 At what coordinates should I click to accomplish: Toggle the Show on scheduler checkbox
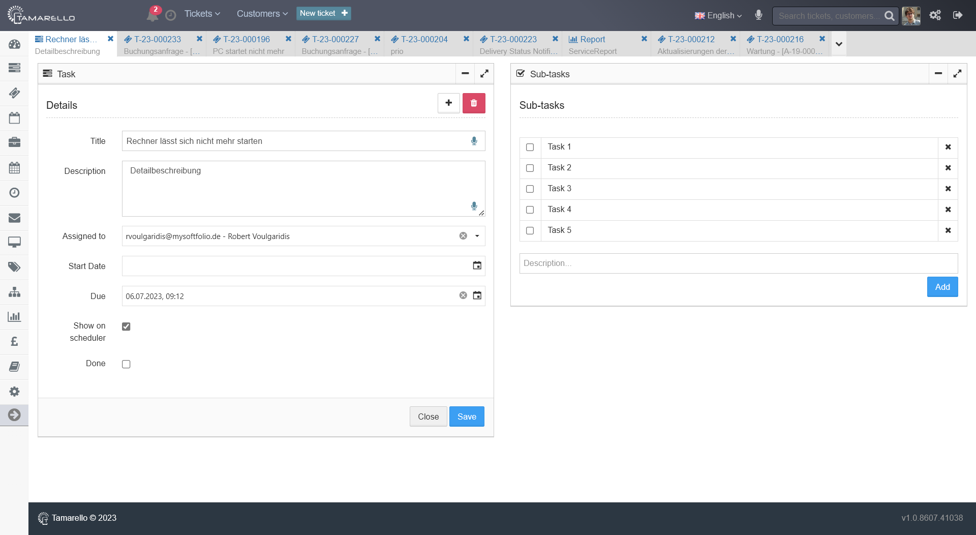click(x=126, y=326)
